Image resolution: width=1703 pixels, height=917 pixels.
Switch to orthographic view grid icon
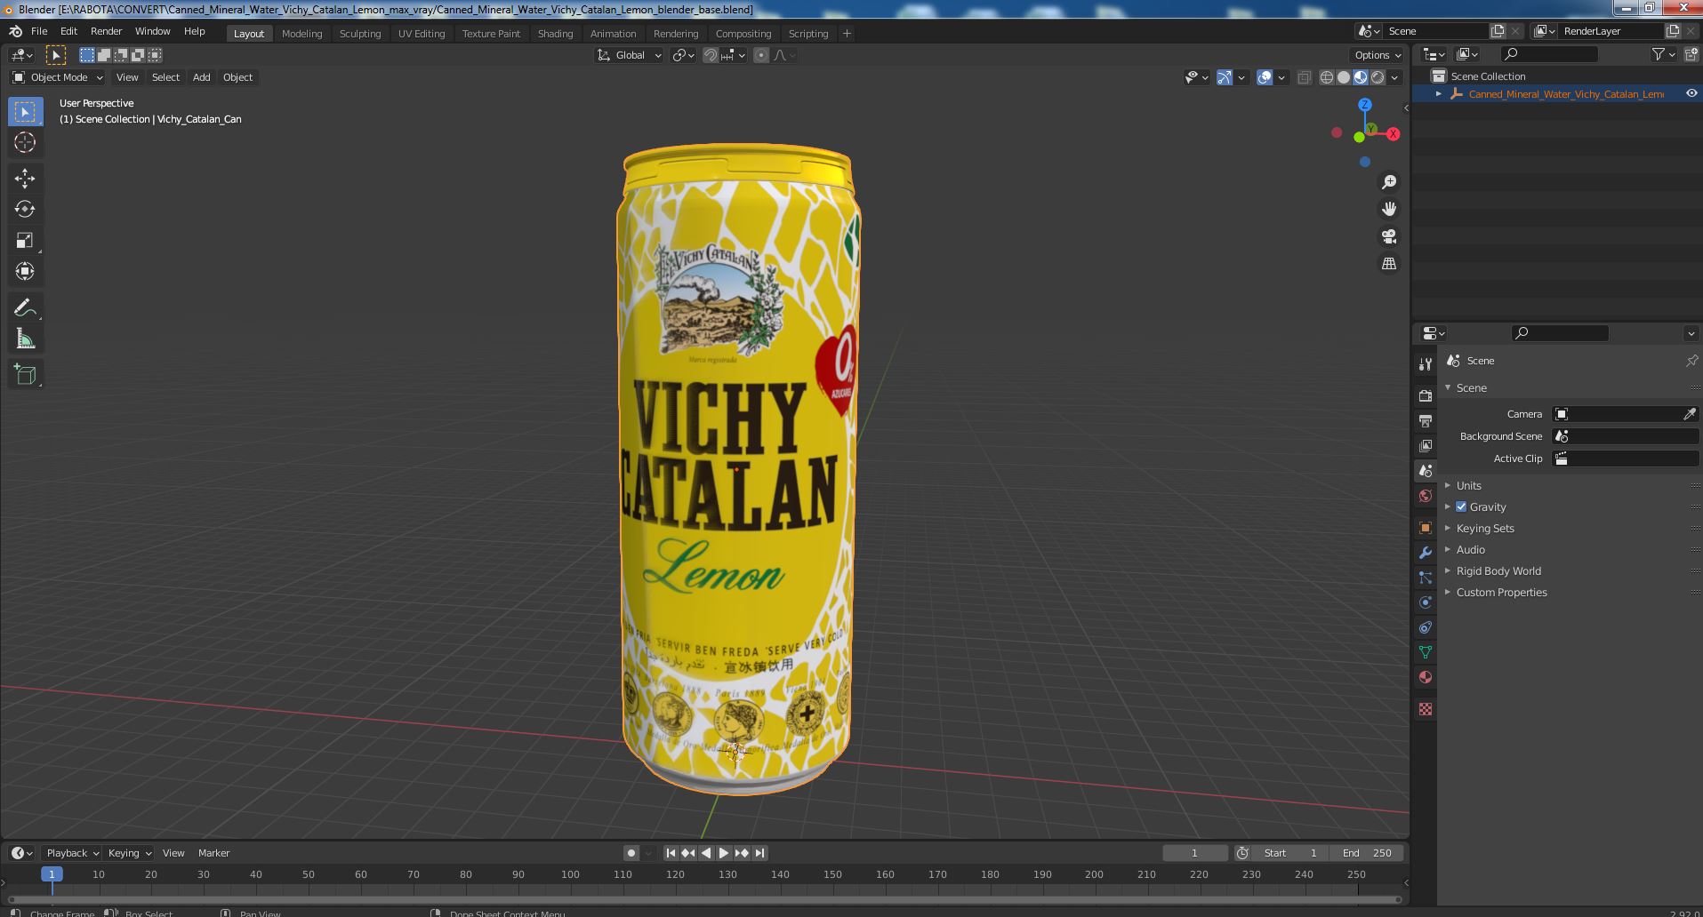[1388, 264]
